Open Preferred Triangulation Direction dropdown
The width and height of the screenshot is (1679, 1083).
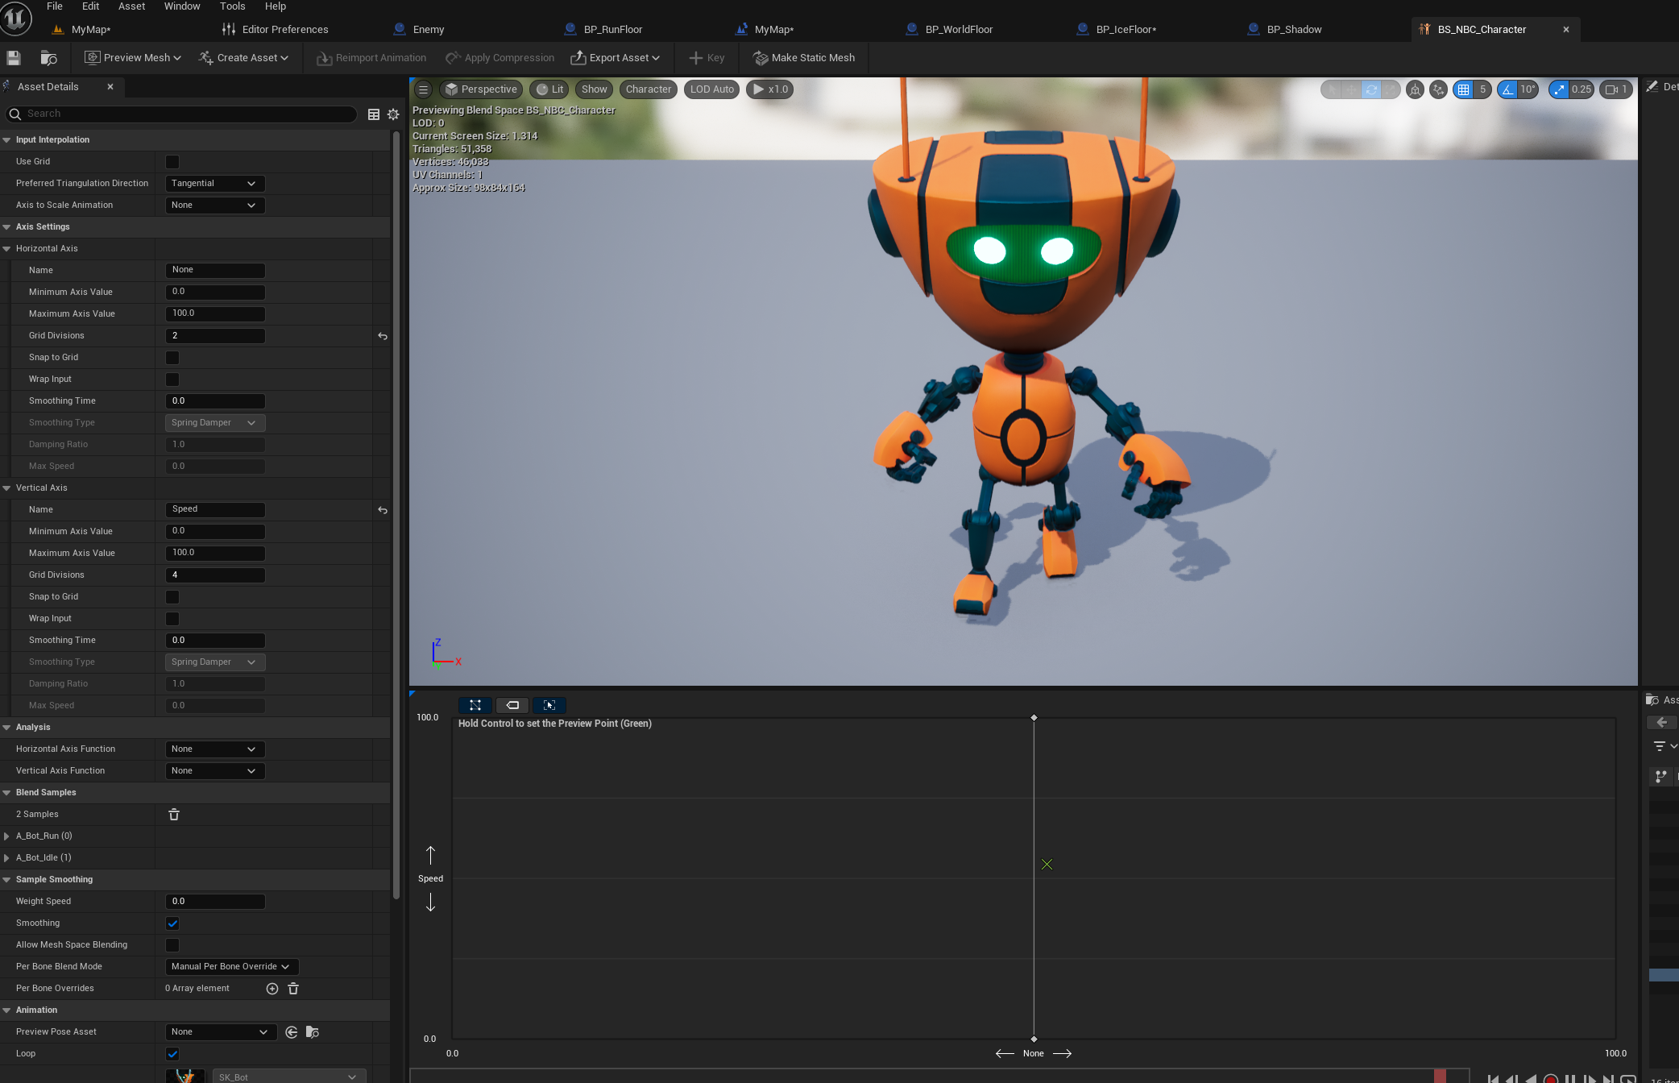(x=214, y=184)
